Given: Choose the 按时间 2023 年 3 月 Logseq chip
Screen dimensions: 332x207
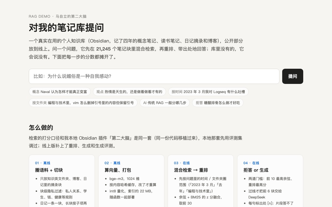Looking at the screenshot, I should [208, 92].
